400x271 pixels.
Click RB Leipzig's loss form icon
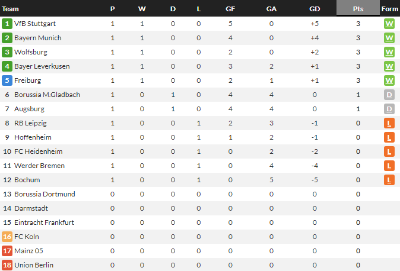(389, 123)
